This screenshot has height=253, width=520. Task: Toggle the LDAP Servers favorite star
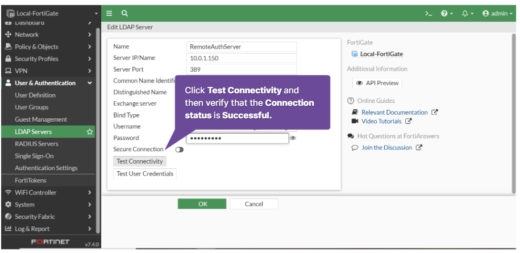click(x=90, y=132)
